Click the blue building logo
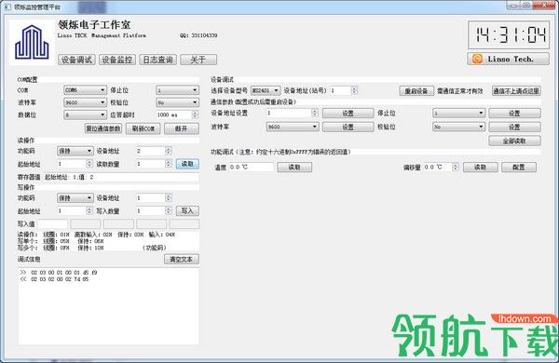 32,42
